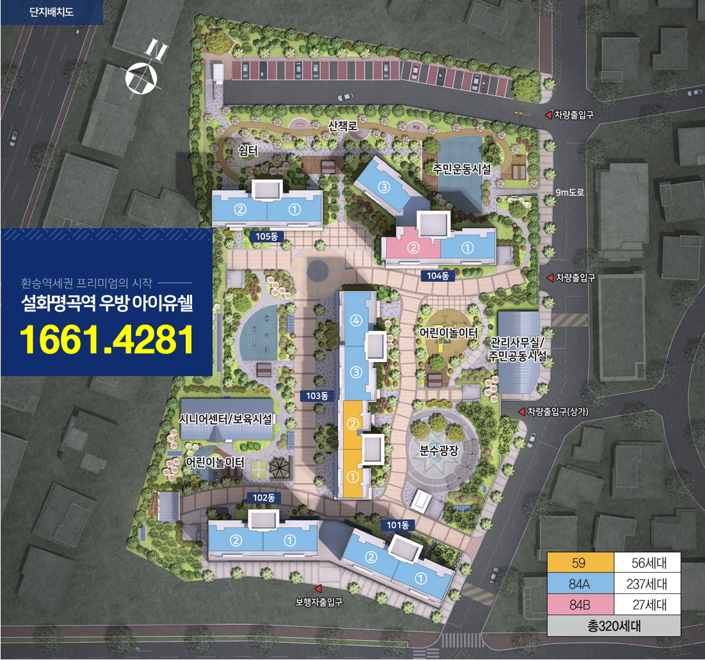Select unit ② circle on 101동 building
This screenshot has height=660, width=705.
click(371, 558)
